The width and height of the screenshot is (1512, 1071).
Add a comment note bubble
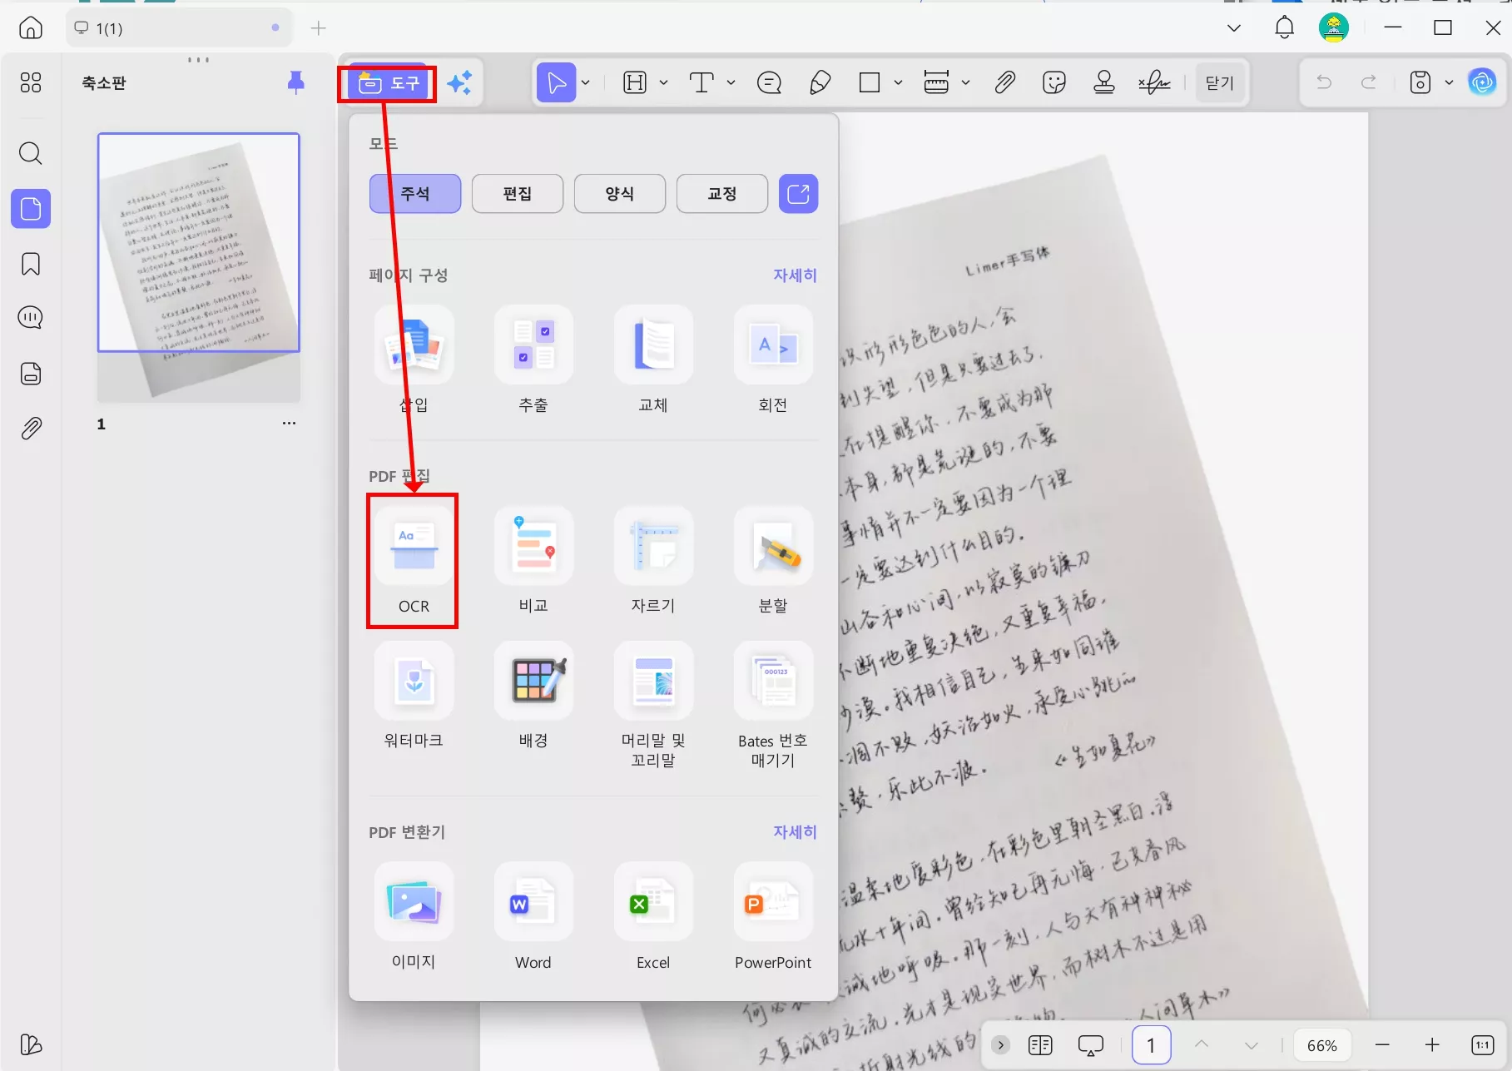coord(769,82)
